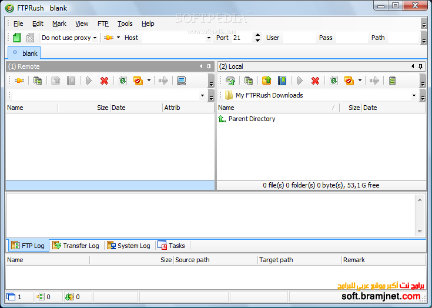Click the quick connect plug icon
The width and height of the screenshot is (432, 308).
click(109, 38)
